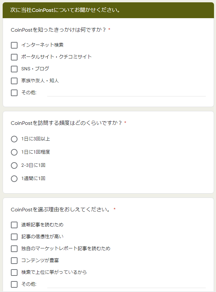
Task: Select 独自のマーケットレポート記事を読むため option
Action: 14,249
